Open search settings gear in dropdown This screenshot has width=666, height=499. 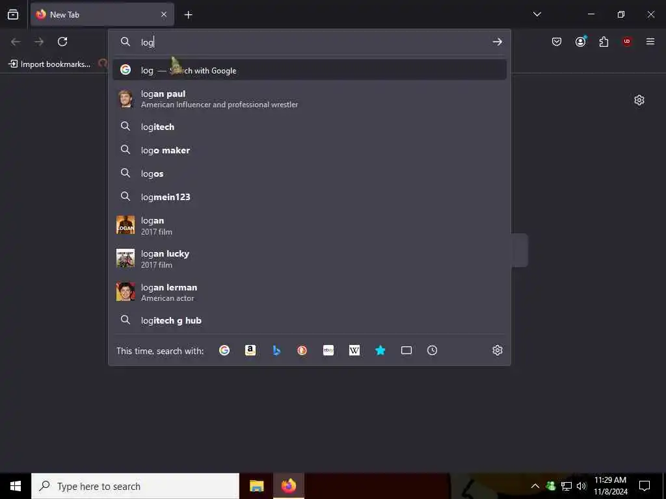(498, 350)
